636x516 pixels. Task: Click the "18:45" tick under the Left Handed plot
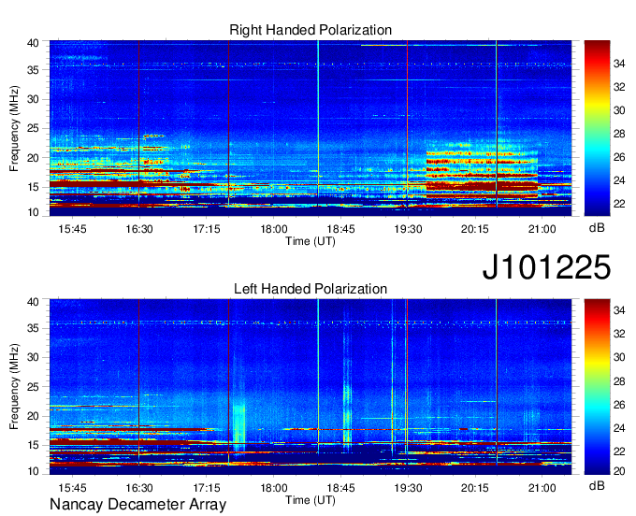(340, 488)
